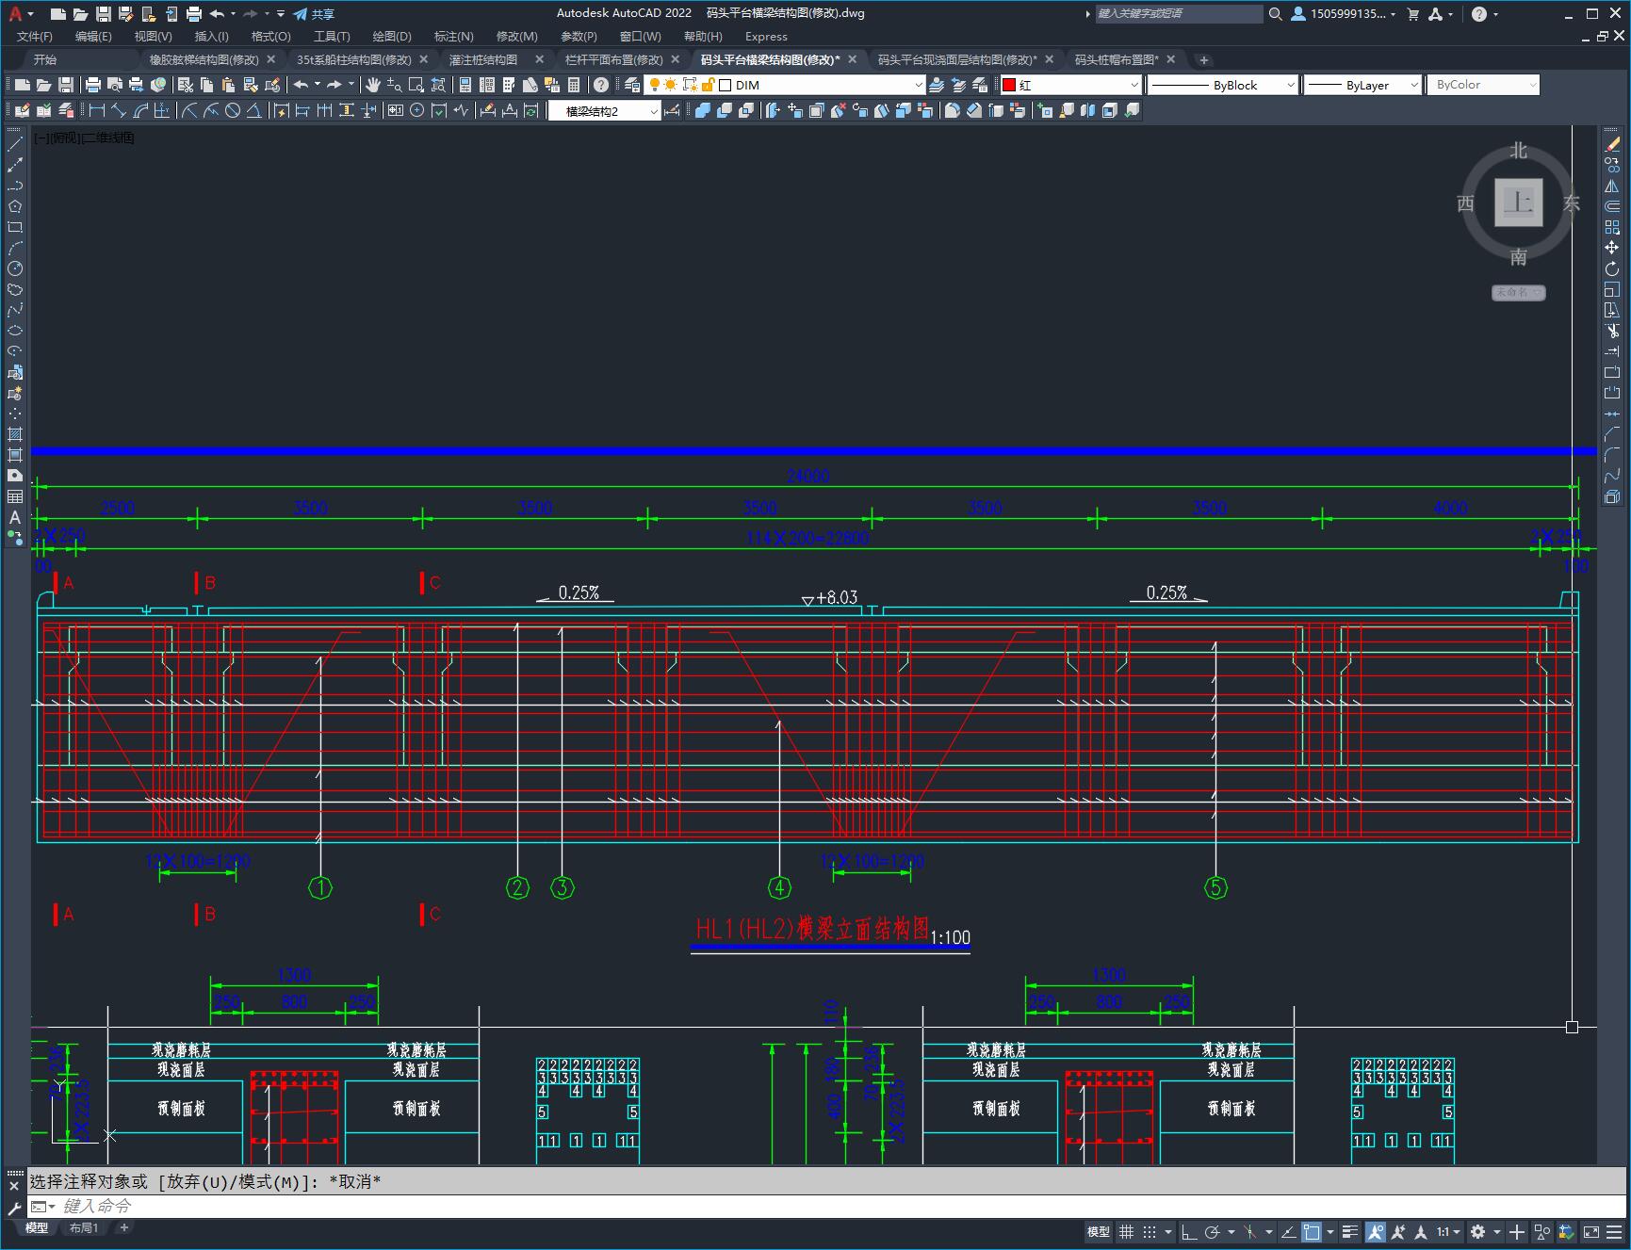Viewport: 1631px width, 1250px height.
Task: Toggle ortho mode in status bar
Action: pyautogui.click(x=1189, y=1232)
